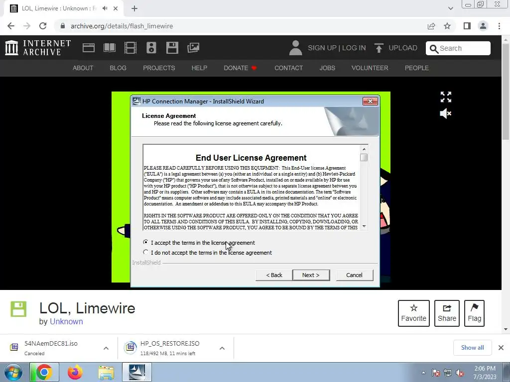
Task: Click Cancel in InstallShield Wizard
Action: click(354, 275)
